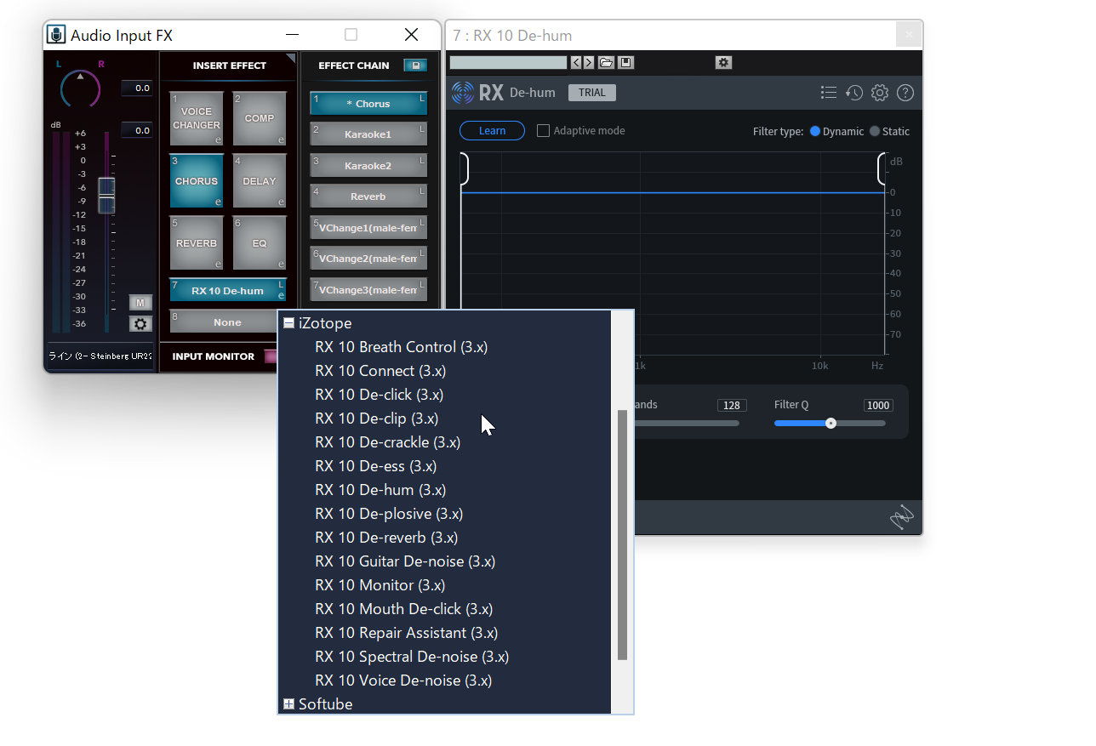
Task: Click the Learn button
Action: tap(492, 131)
